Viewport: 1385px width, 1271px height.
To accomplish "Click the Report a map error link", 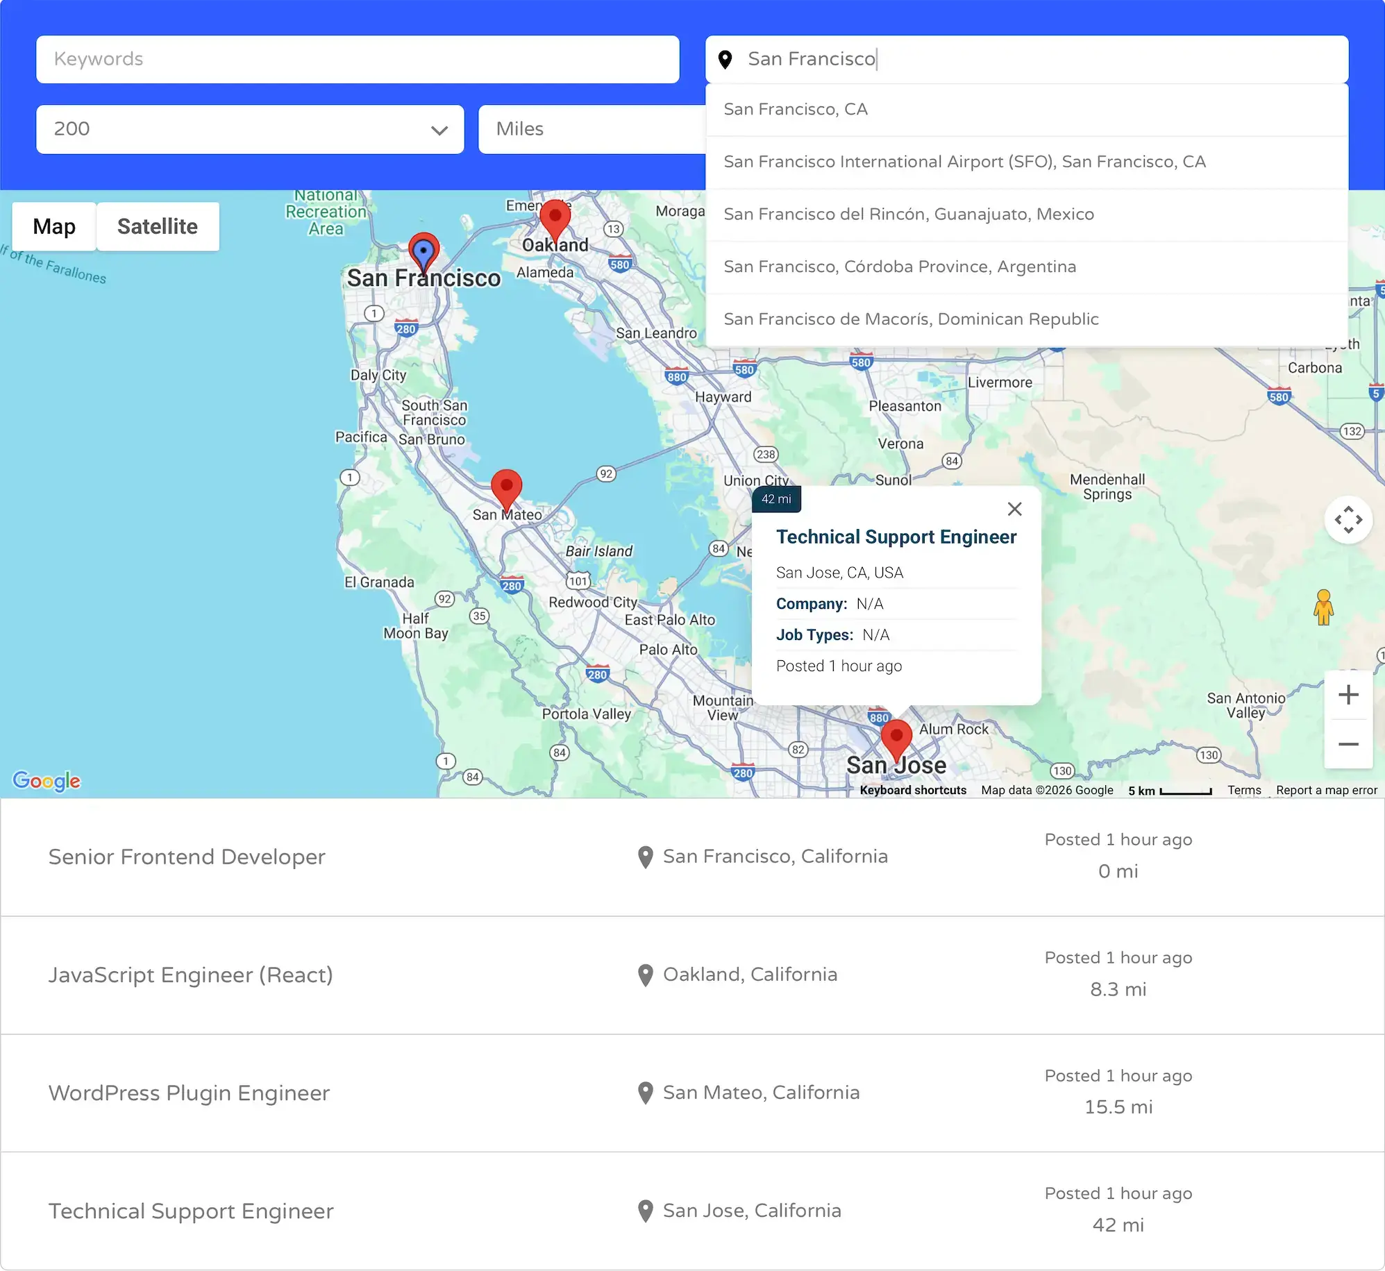I will point(1327,790).
